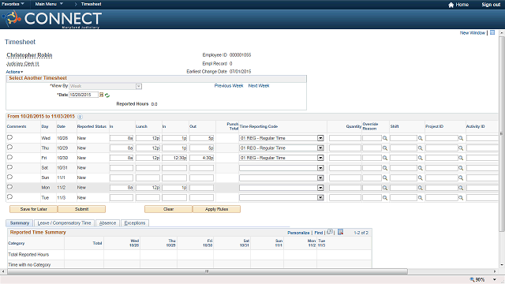Click Project ID lookup magnifier for Thursday
This screenshot has height=284, width=505.
tap(461, 148)
